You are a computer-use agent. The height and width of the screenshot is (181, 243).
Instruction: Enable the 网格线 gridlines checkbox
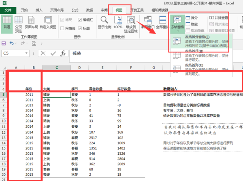tap(62, 28)
